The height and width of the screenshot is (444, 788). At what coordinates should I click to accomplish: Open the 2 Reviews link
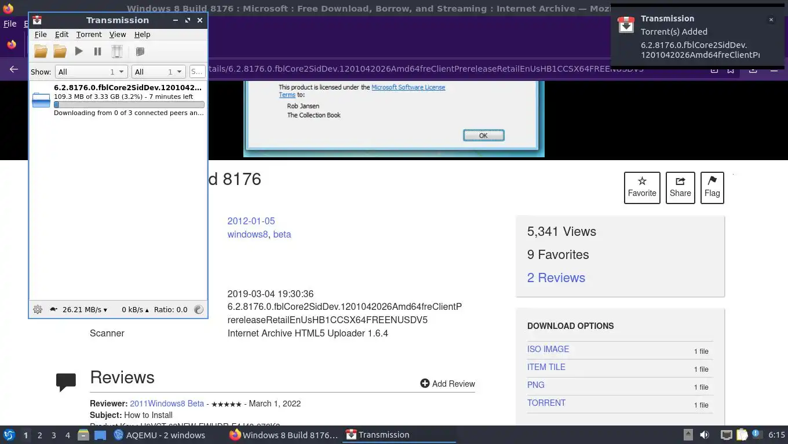556,277
